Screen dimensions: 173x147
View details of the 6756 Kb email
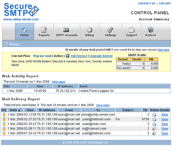pyautogui.click(x=165, y=119)
